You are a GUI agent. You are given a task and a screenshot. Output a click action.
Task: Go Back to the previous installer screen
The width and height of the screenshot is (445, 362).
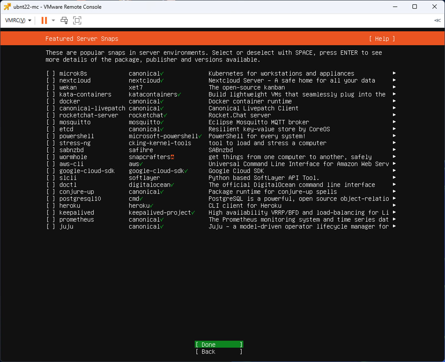tap(219, 351)
